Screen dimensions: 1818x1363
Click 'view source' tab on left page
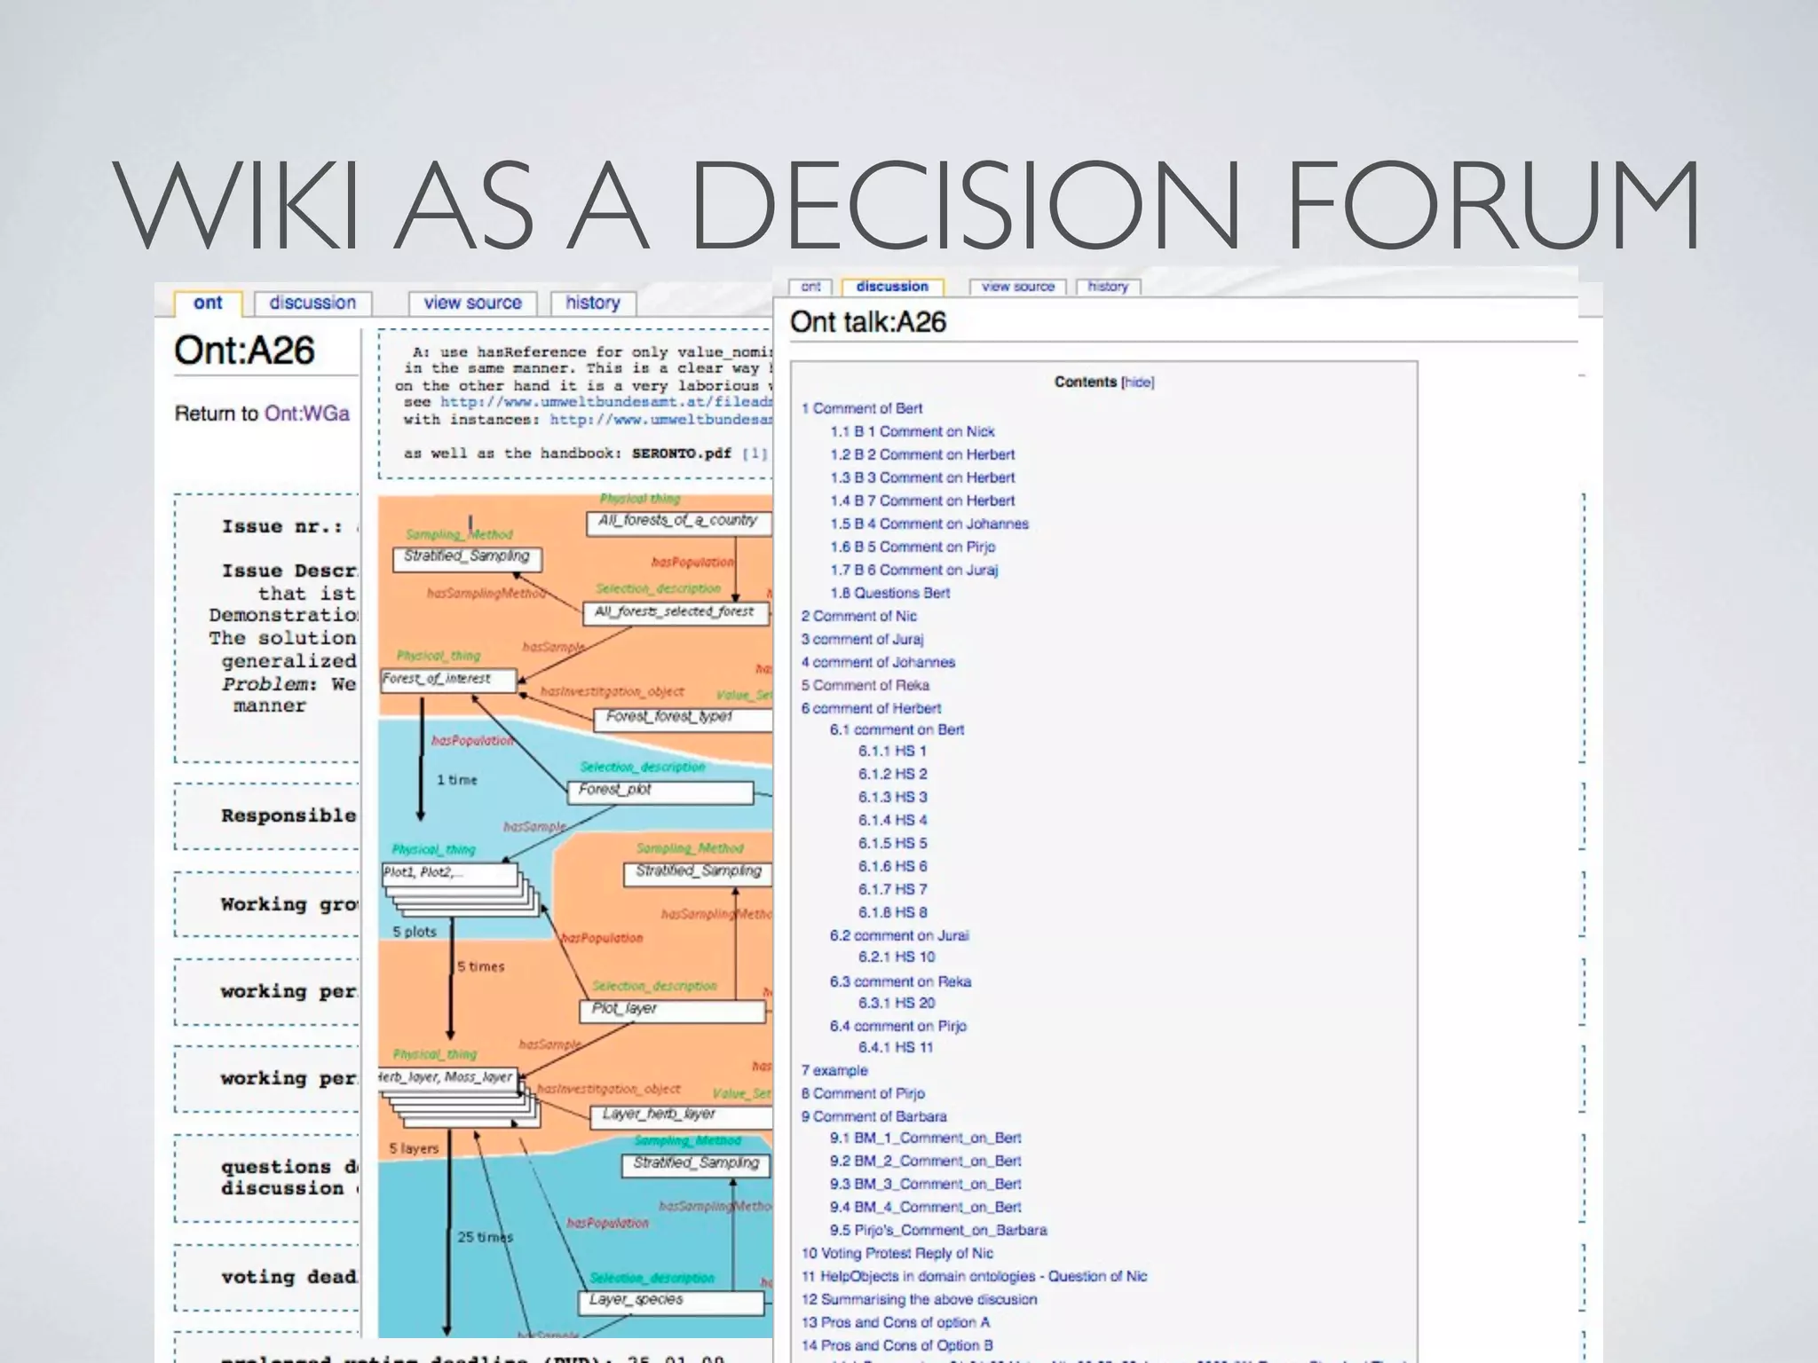[x=472, y=303]
